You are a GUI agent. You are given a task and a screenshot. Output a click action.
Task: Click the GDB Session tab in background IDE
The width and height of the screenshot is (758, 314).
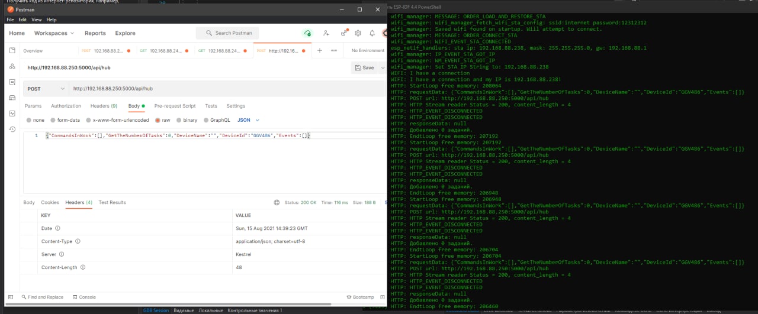click(x=156, y=310)
